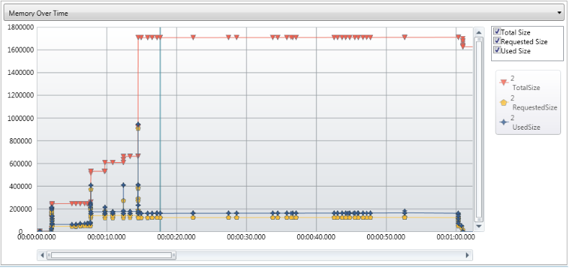Disable the Used Size checkbox
The image size is (569, 268).
pyautogui.click(x=497, y=50)
